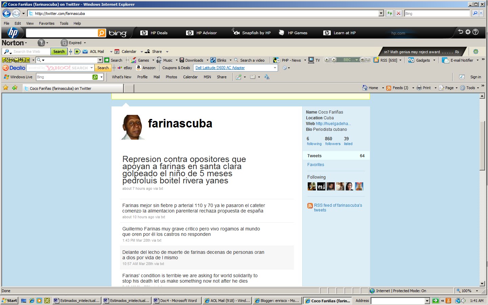The image size is (488, 305).
Task: Open a new blank tab
Action: pos(129,88)
